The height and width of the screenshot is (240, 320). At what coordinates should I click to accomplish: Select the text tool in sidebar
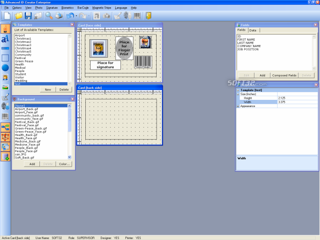coord(5,38)
